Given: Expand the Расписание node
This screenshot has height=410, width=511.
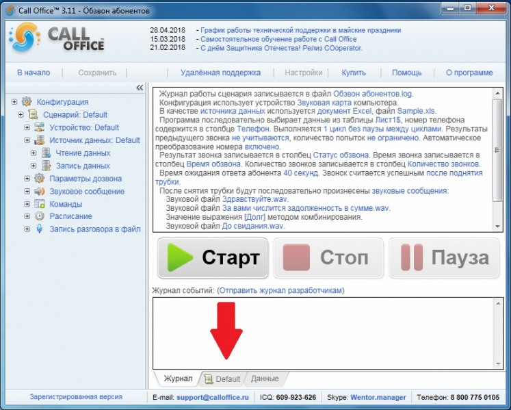Looking at the screenshot, I should pos(27,216).
